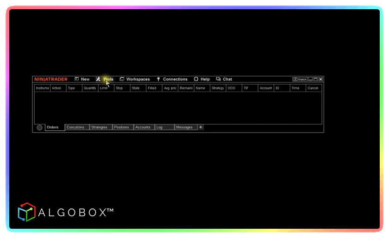Click the connection status circle indicator
This screenshot has height=238, width=389.
[39, 128]
